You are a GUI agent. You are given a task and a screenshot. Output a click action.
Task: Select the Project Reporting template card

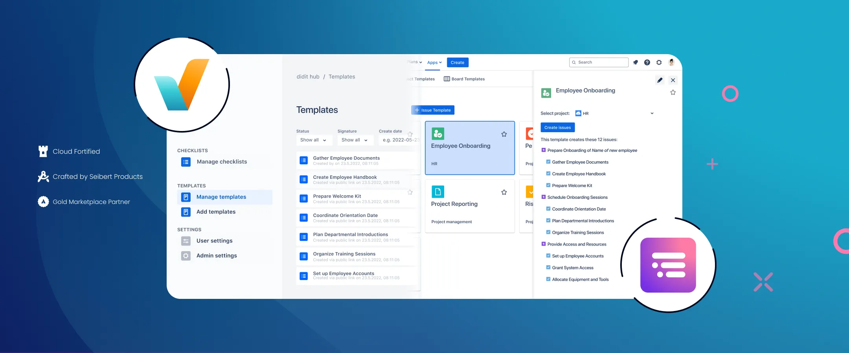pos(470,206)
